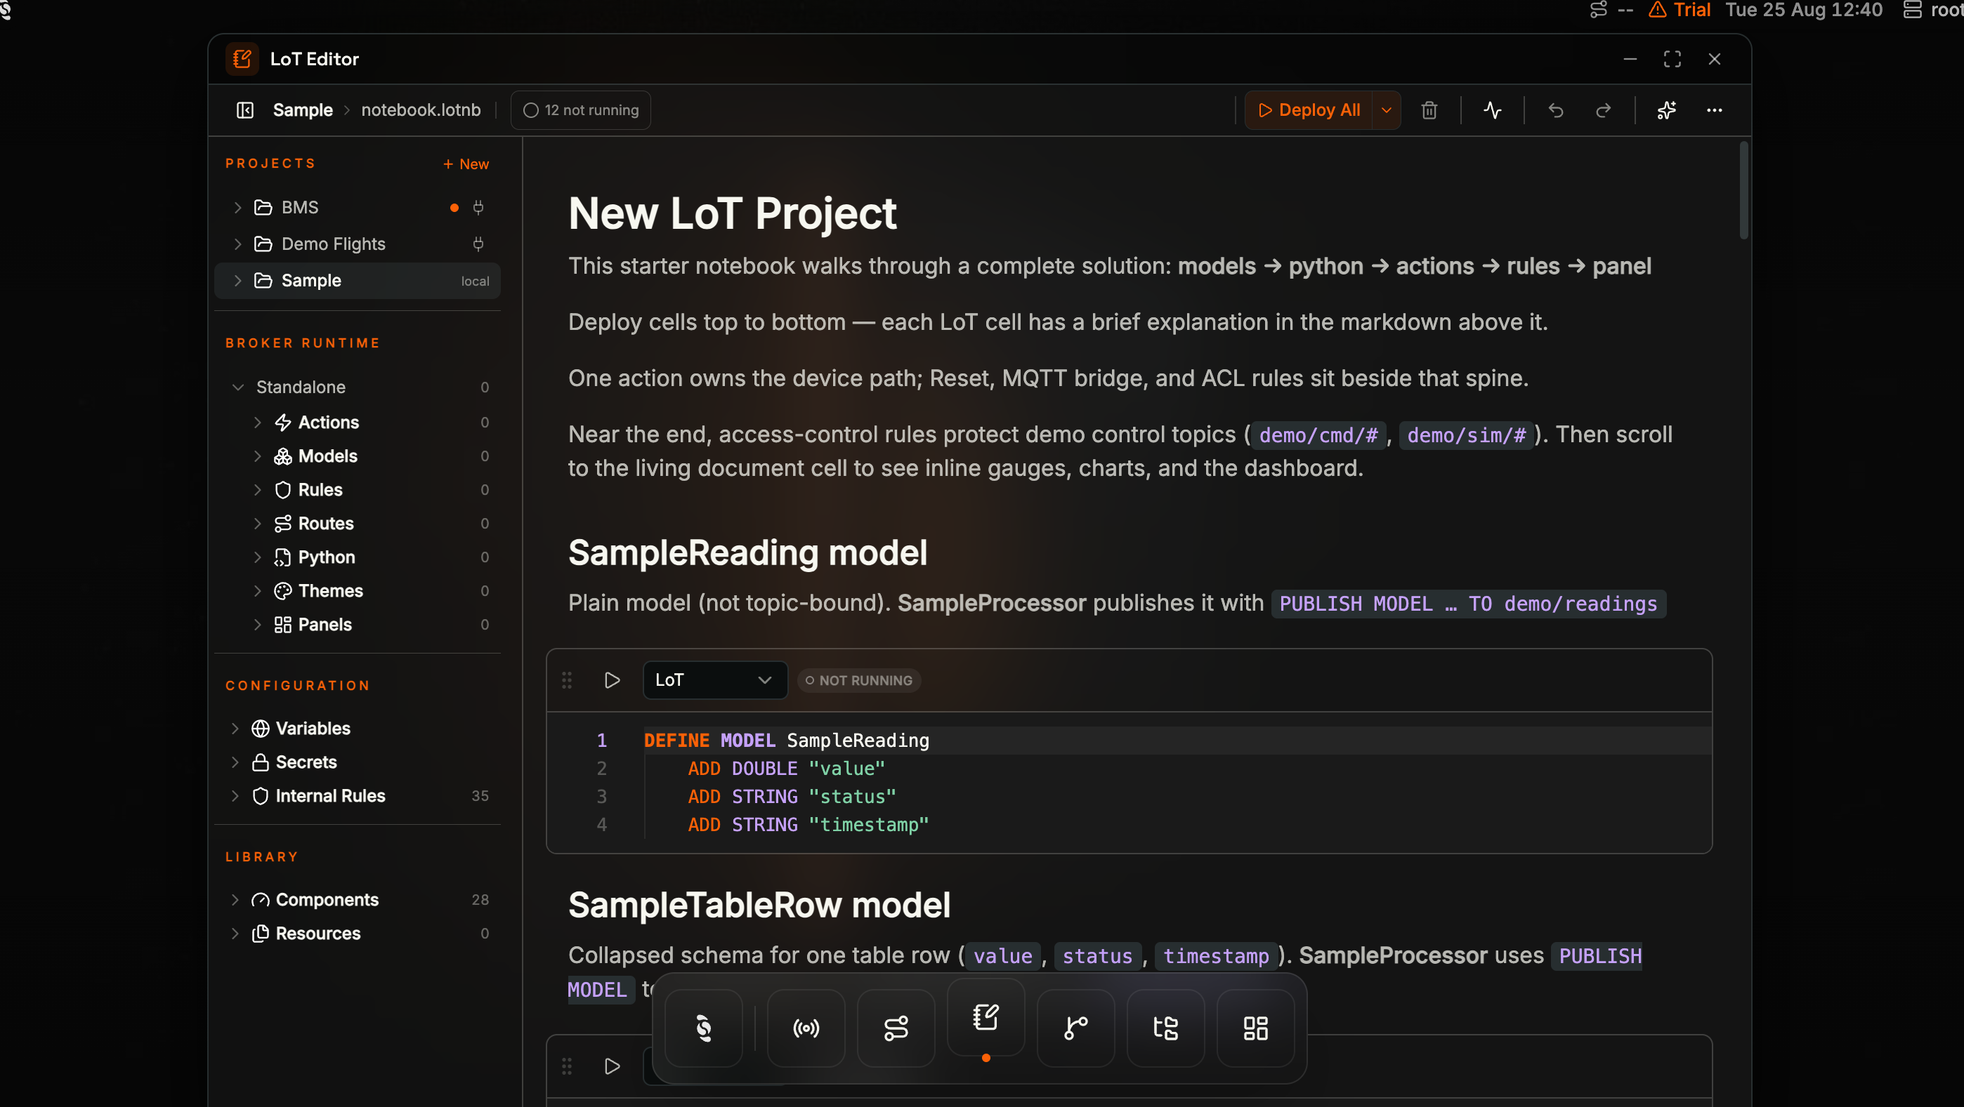Expand the Actions tree node
This screenshot has height=1107, width=1964.
click(258, 422)
